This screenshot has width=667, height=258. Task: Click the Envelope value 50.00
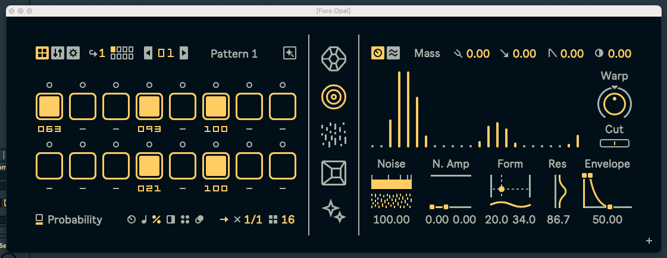coord(607,220)
